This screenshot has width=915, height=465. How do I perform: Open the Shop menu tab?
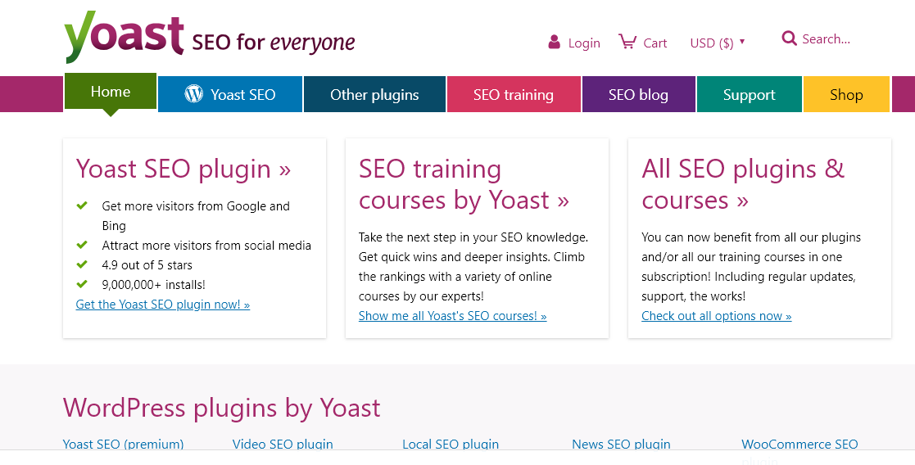(846, 94)
